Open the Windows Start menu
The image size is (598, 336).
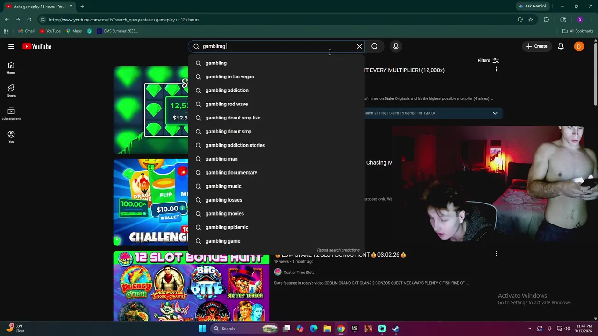coord(202,329)
